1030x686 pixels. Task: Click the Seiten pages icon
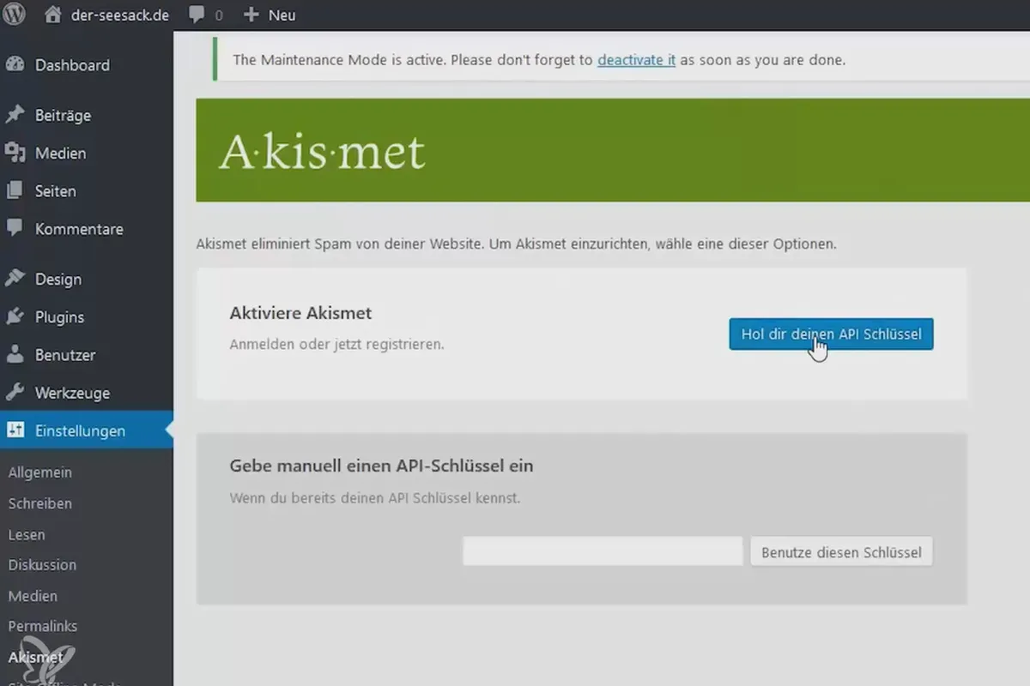(15, 191)
